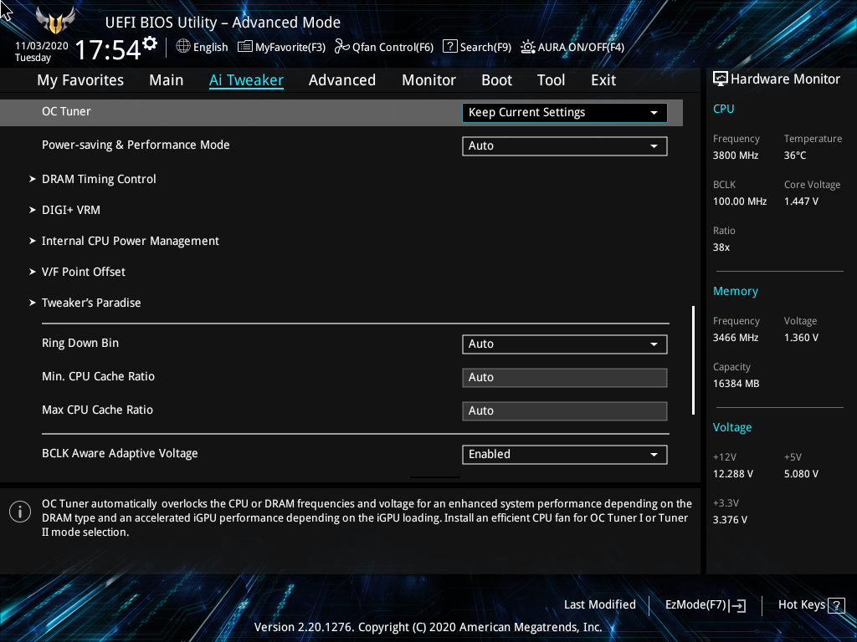Viewport: 857px width, 642px height.
Task: Click the Ring Down Bin label
Action: point(80,343)
